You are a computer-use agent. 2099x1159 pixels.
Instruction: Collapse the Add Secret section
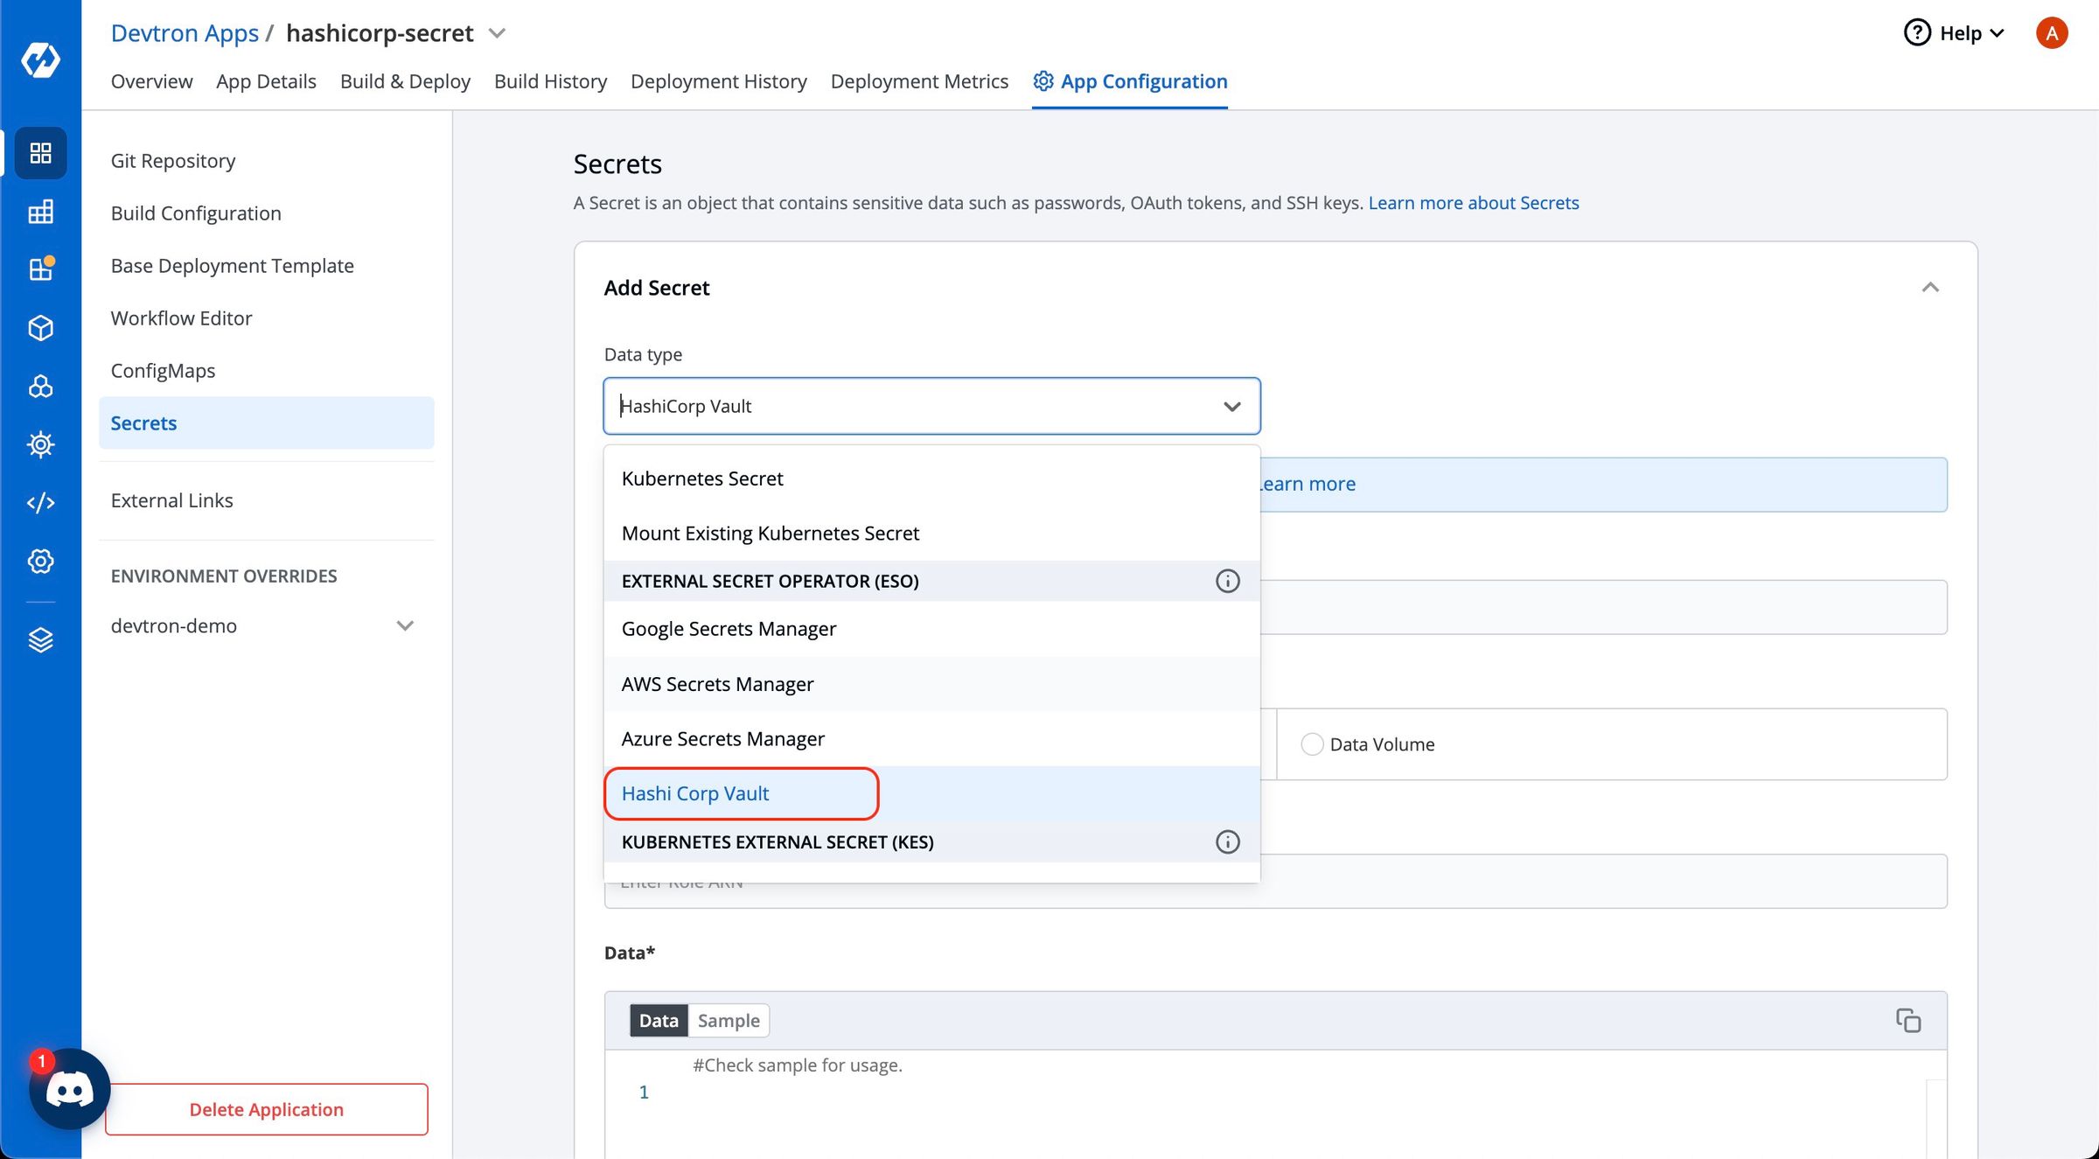point(1930,287)
